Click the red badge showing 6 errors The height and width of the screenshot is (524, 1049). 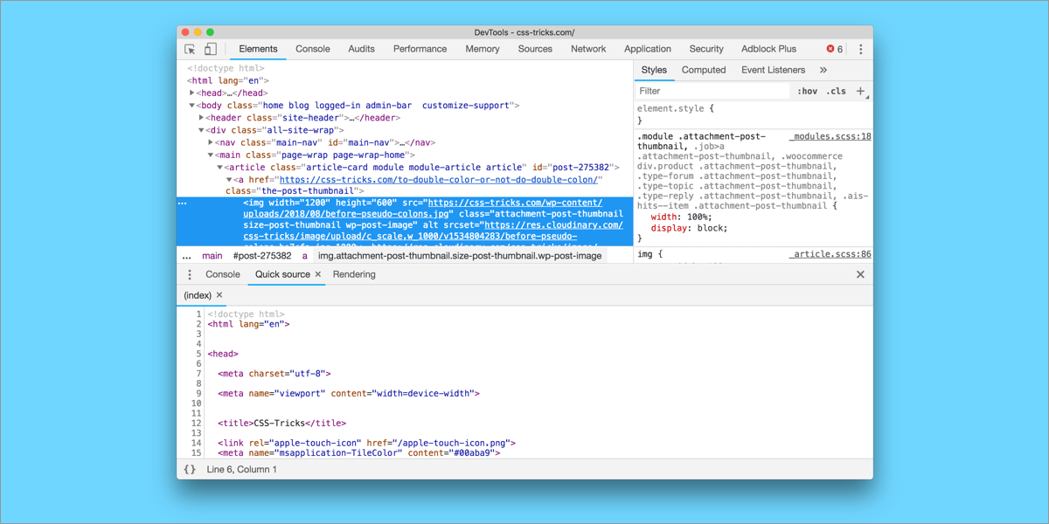[831, 49]
